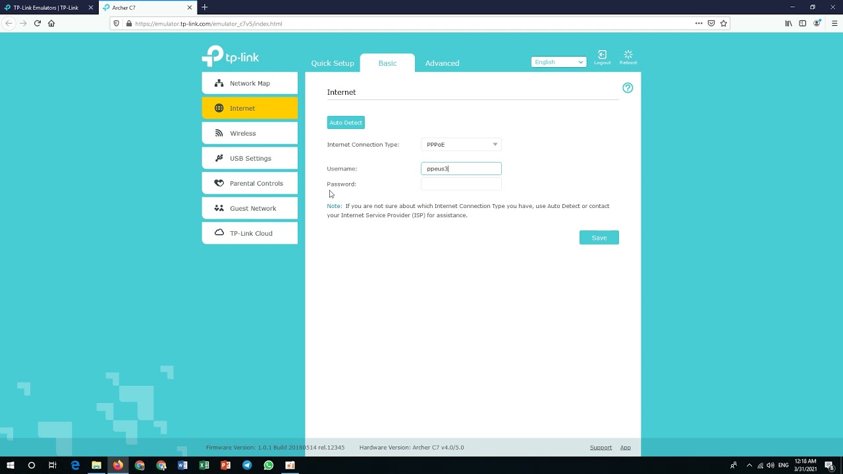Viewport: 843px width, 474px height.
Task: Open Task View on the taskbar
Action: click(53, 465)
